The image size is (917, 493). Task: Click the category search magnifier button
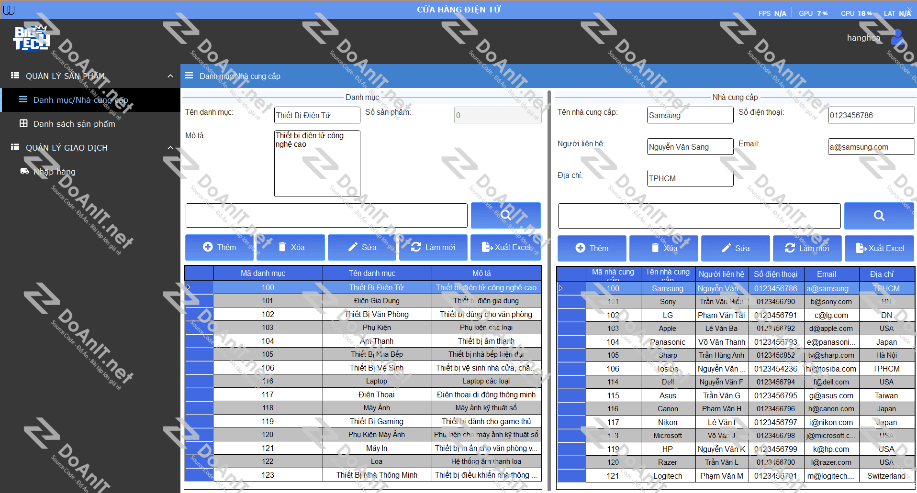click(505, 215)
